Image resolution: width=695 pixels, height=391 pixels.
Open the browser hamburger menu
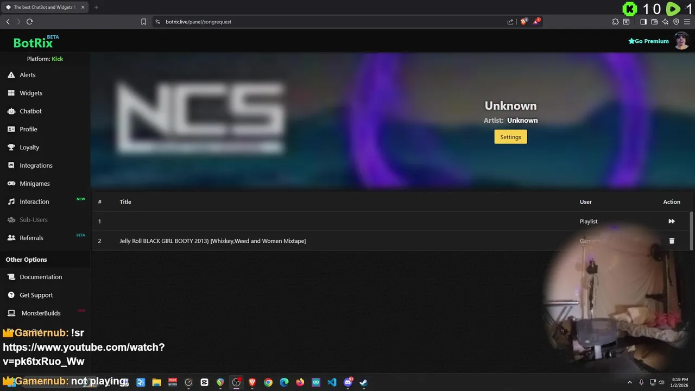click(x=687, y=22)
